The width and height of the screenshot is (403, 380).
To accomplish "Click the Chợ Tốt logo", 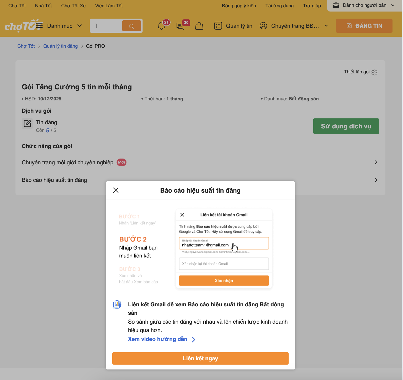I will pos(20,26).
